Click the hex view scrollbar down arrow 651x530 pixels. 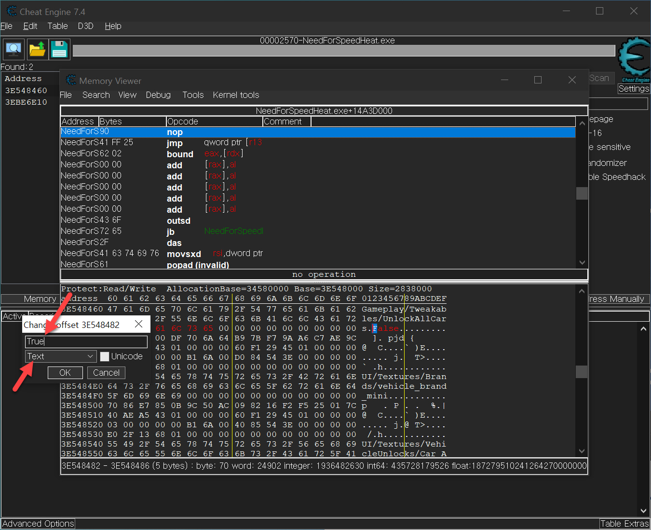(582, 451)
